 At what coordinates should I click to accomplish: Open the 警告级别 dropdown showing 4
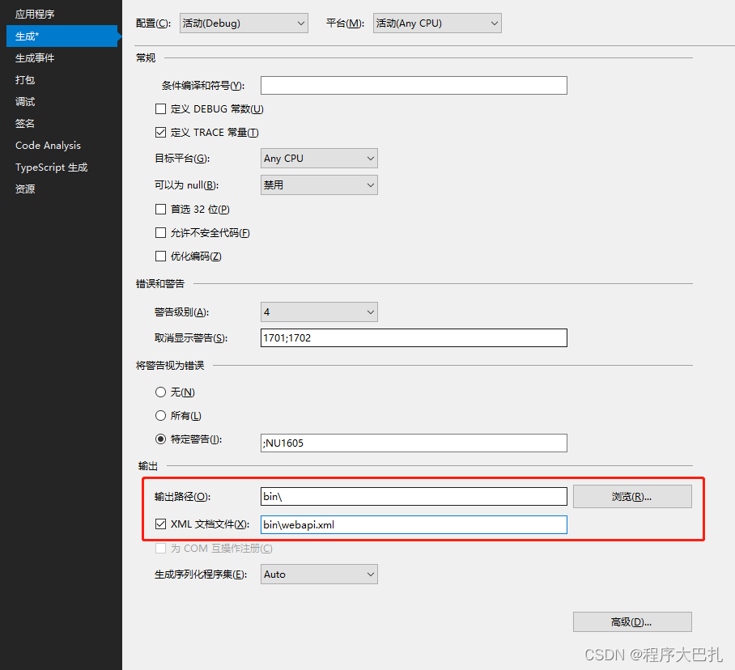(319, 312)
